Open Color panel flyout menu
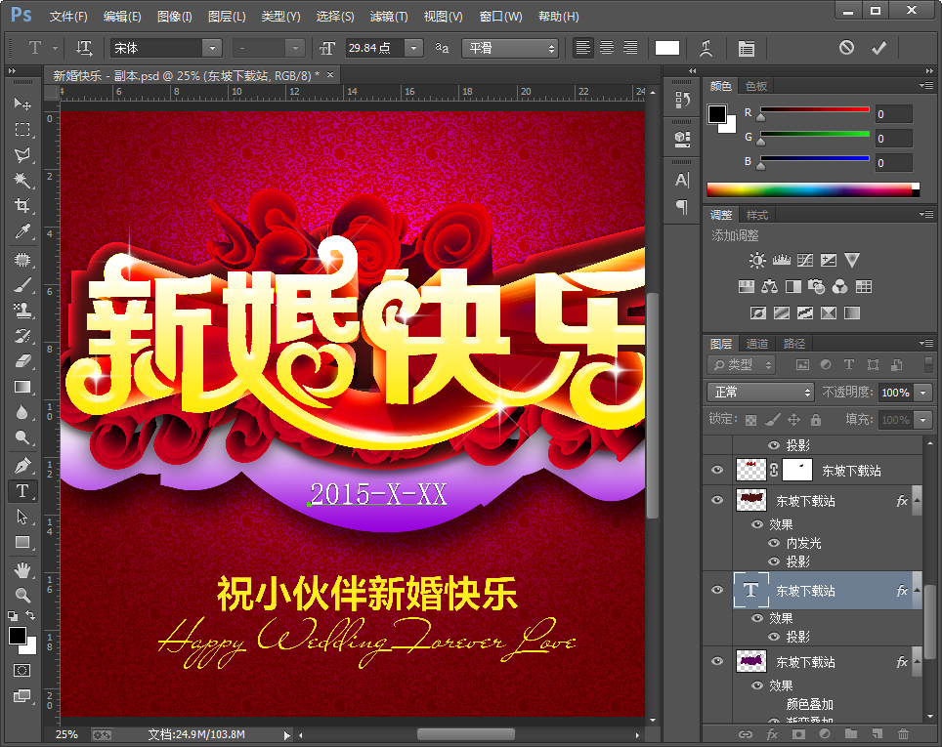 click(x=925, y=86)
